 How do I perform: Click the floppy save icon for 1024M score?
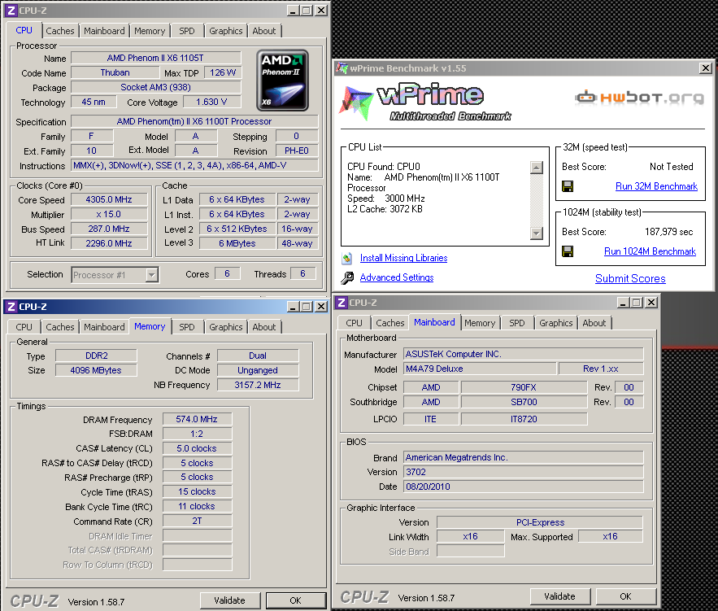pyautogui.click(x=568, y=251)
